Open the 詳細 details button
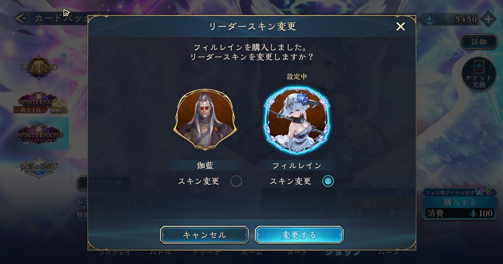503x264 pixels. 479,42
